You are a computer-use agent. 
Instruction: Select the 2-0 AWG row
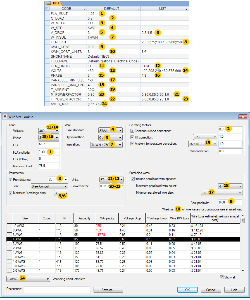pos(123,271)
